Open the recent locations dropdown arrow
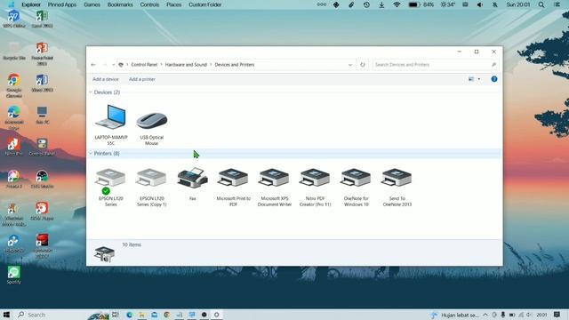The image size is (569, 320). pyautogui.click(x=113, y=65)
